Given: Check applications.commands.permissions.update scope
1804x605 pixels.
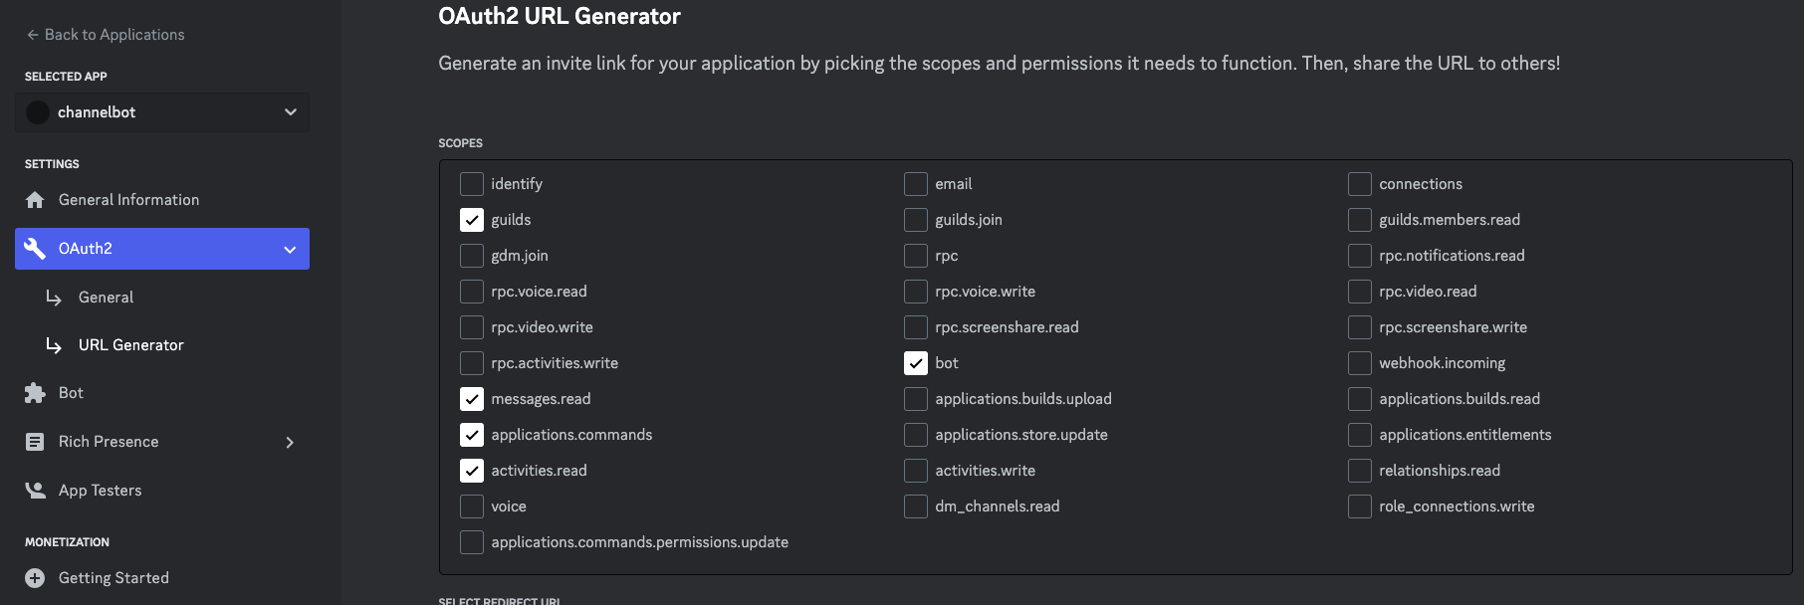Looking at the screenshot, I should tap(472, 542).
